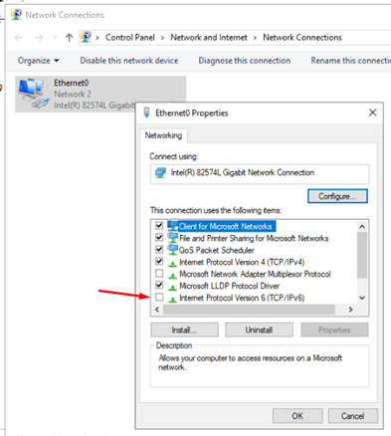Click the items list scroll down arrow
This screenshot has width=391, height=436.
coord(362,298)
